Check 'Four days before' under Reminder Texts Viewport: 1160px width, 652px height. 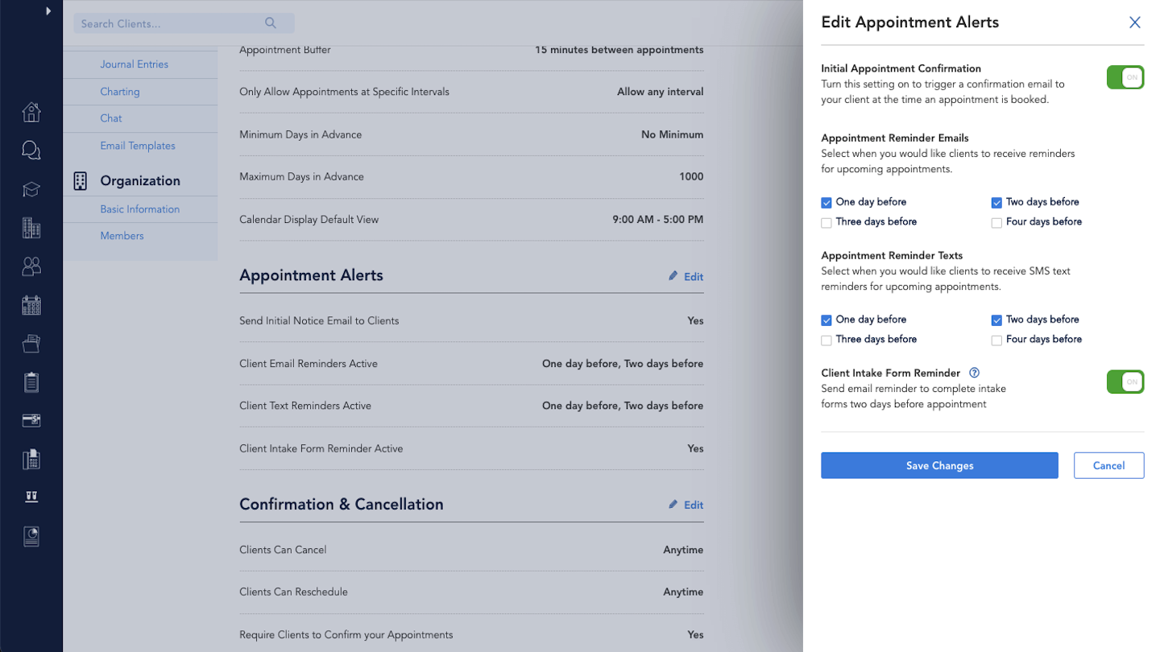(996, 340)
